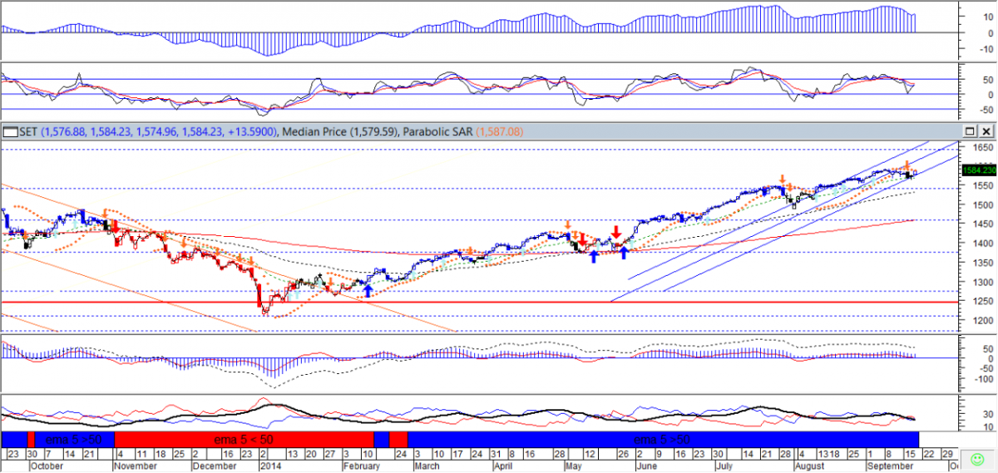Click the blue buy arrow in February
This screenshot has width=998, height=473.
tap(368, 291)
